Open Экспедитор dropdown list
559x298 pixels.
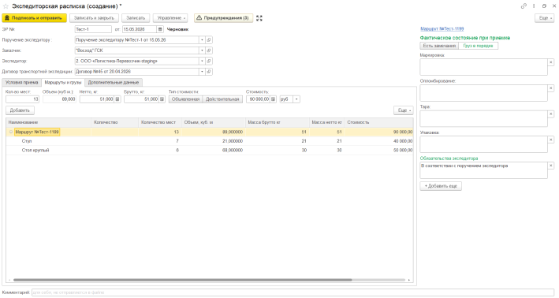point(202,61)
